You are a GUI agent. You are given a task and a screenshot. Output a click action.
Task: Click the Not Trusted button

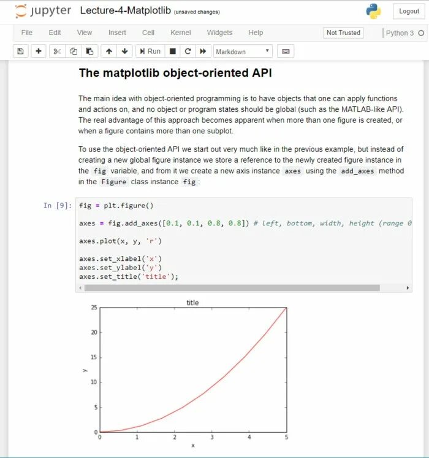point(343,33)
